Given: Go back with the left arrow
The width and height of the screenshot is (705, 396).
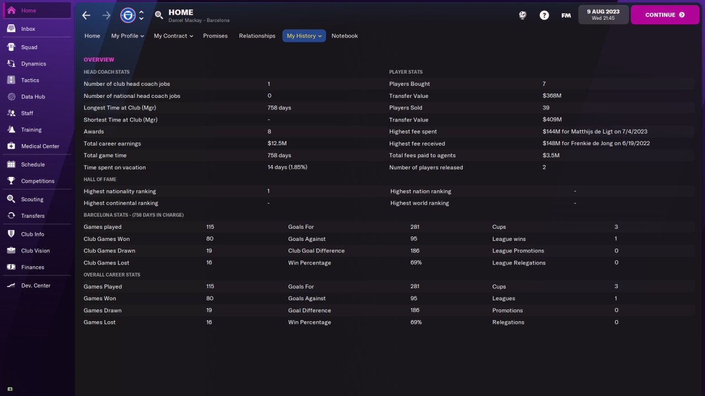Looking at the screenshot, I should [x=86, y=15].
